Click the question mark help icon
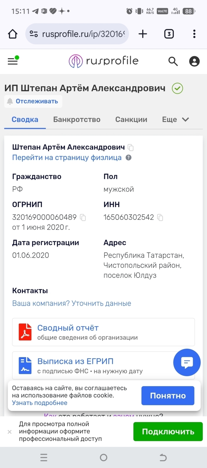The image size is (207, 468). (x=129, y=158)
